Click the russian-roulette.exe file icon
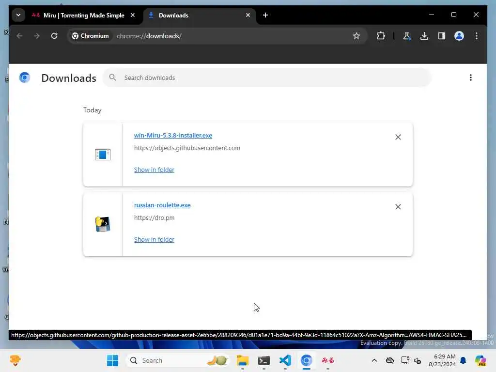This screenshot has height=372, width=496. [x=103, y=224]
